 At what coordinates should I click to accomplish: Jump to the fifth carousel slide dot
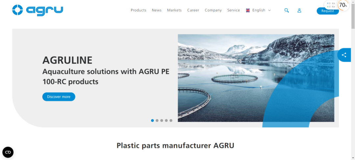pos(171,120)
